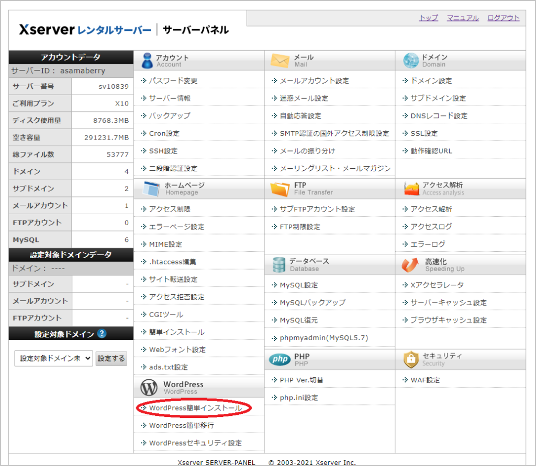Open SMTP認証の国外アクセス制限設定
536x466 pixels.
tap(334, 133)
